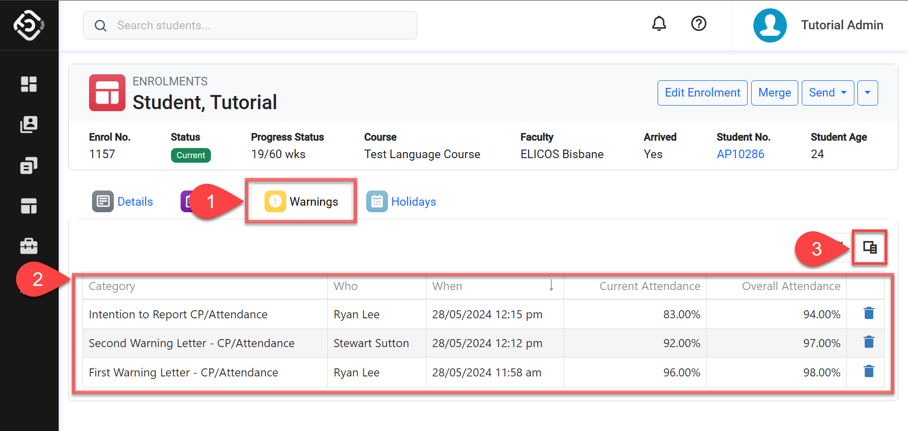This screenshot has height=431, width=908.
Task: Click the app logo in top-left corner
Action: (x=28, y=25)
